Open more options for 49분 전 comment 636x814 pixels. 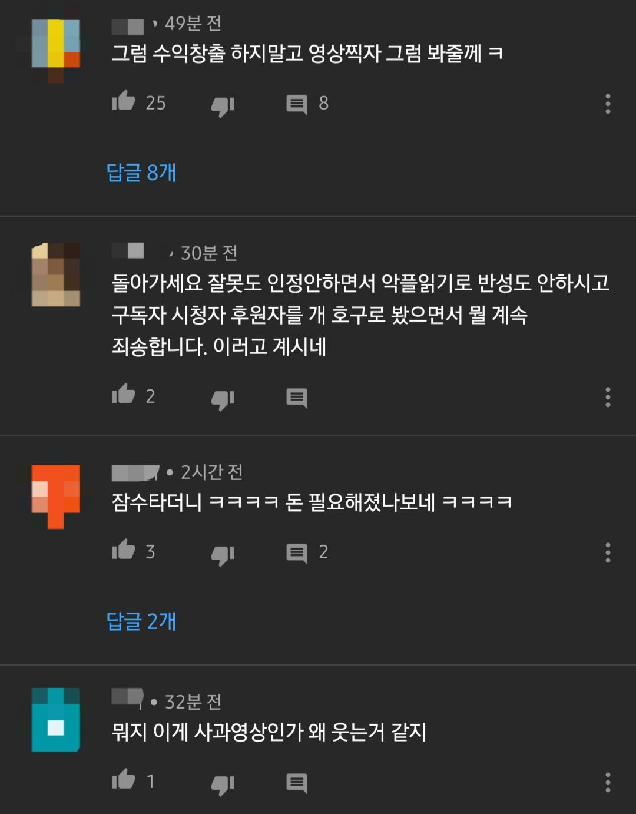[608, 104]
